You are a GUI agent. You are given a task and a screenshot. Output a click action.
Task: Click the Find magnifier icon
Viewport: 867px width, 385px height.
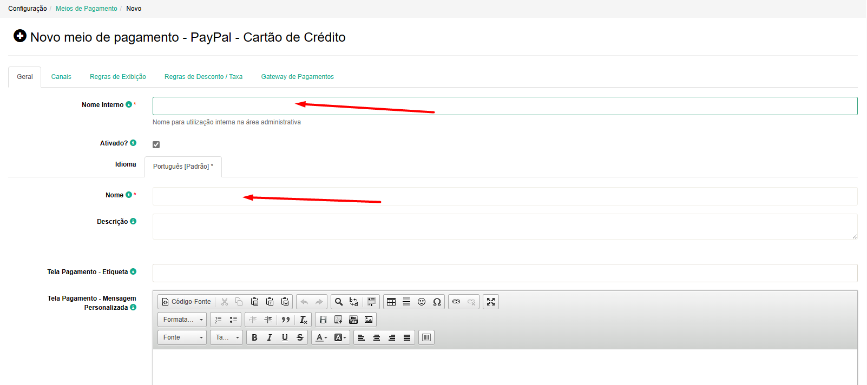[339, 302]
